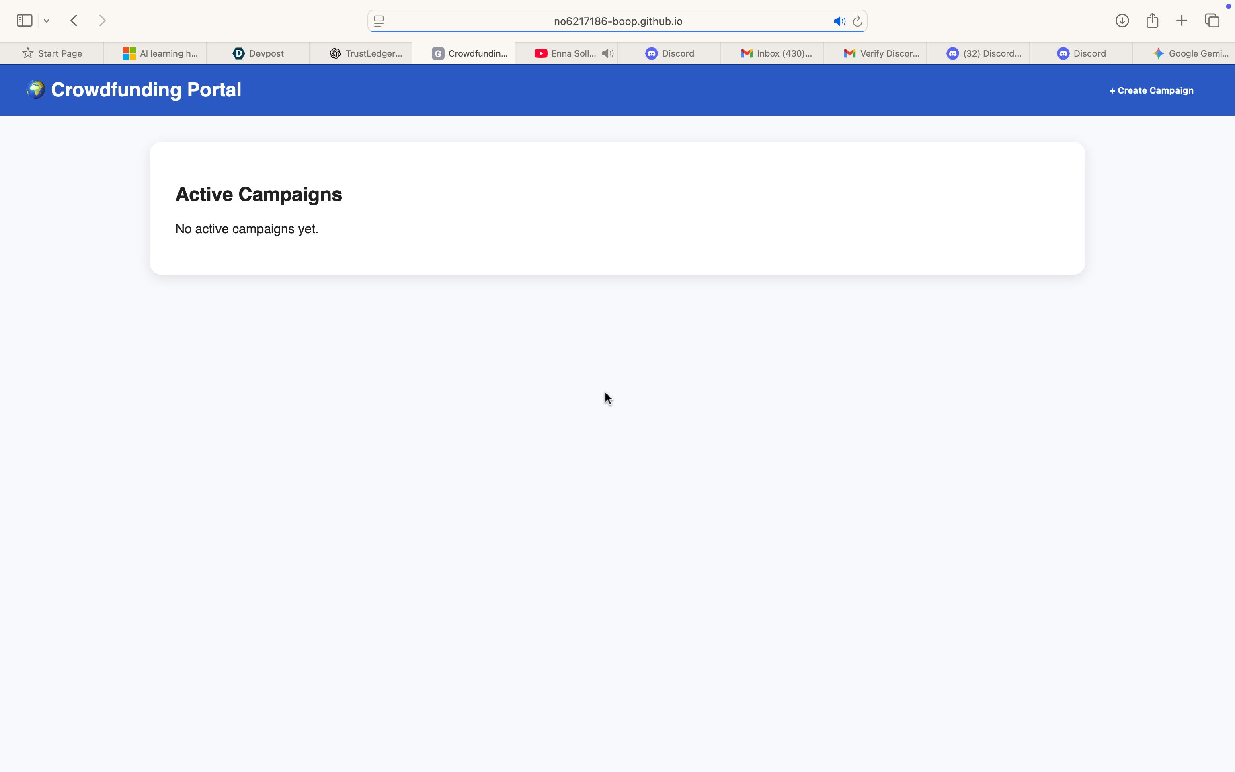The image size is (1235, 772).
Task: Toggle the Safari sidebar icon
Action: click(25, 21)
